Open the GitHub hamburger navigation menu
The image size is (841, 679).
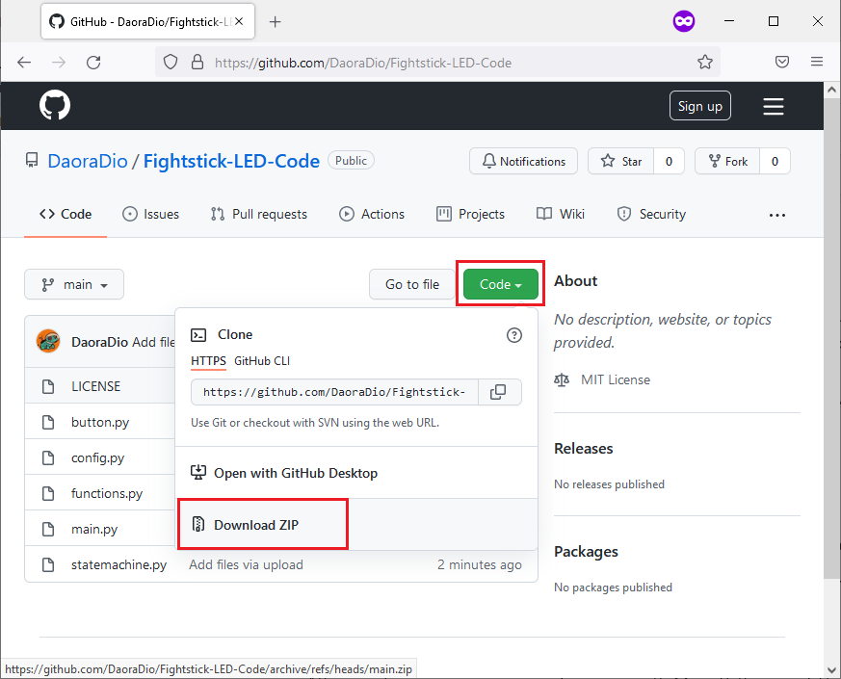[774, 106]
